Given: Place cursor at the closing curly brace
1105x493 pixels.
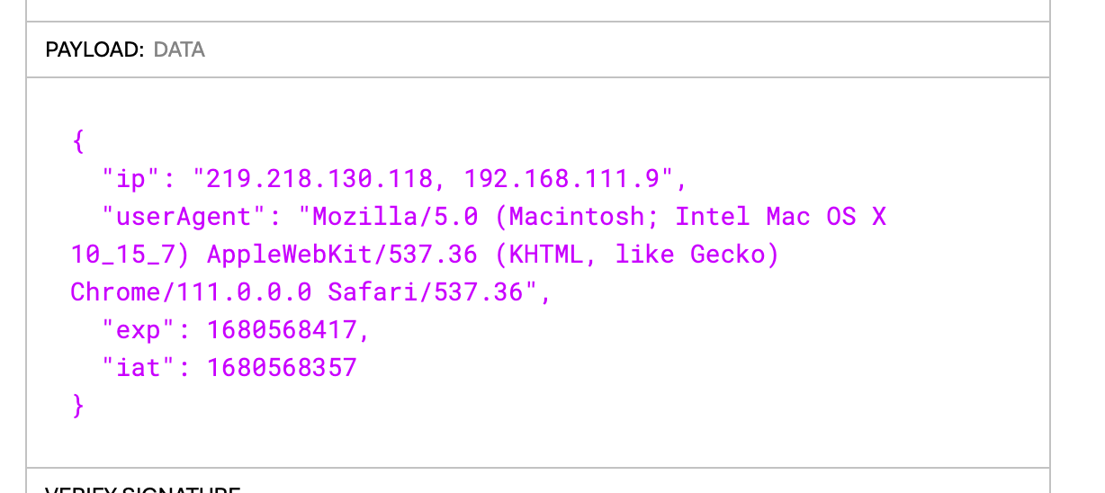Looking at the screenshot, I should pyautogui.click(x=77, y=407).
